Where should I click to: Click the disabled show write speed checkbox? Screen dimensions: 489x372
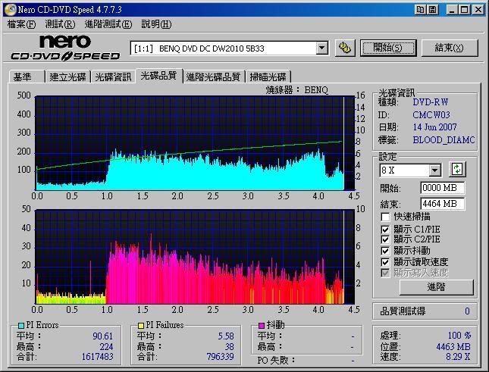385,273
